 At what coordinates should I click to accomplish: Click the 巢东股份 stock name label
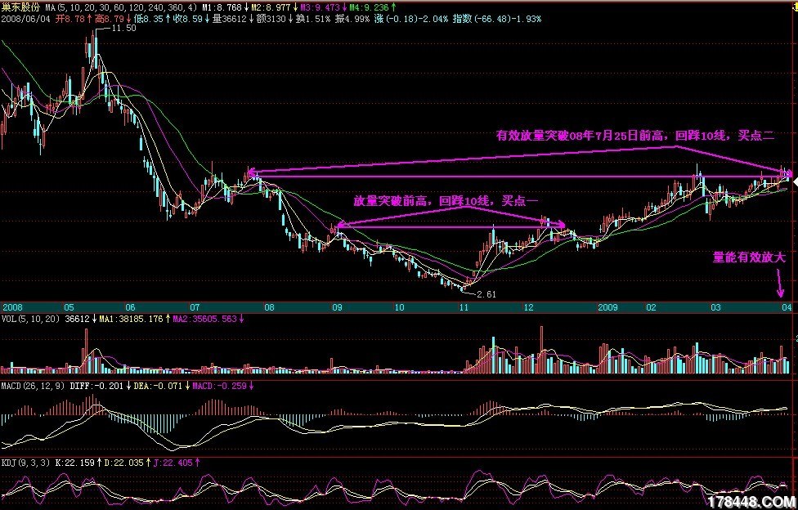click(x=20, y=6)
